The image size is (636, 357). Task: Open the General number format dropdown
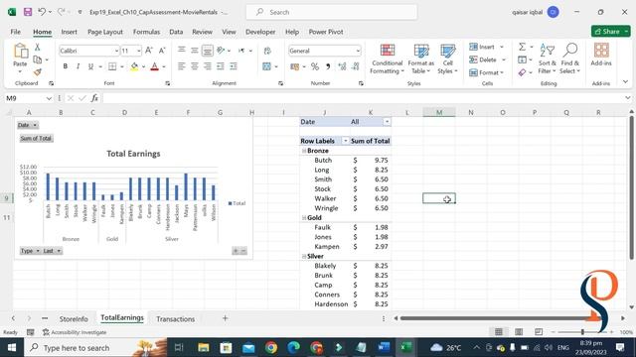click(x=358, y=51)
